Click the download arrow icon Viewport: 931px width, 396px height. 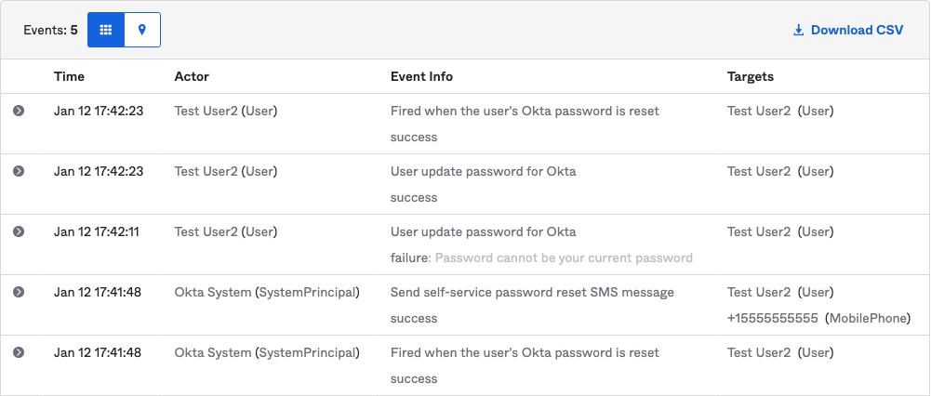(x=798, y=30)
